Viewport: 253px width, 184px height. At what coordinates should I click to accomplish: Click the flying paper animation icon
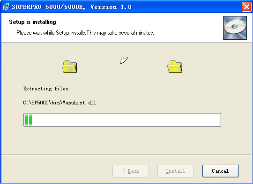(x=124, y=60)
